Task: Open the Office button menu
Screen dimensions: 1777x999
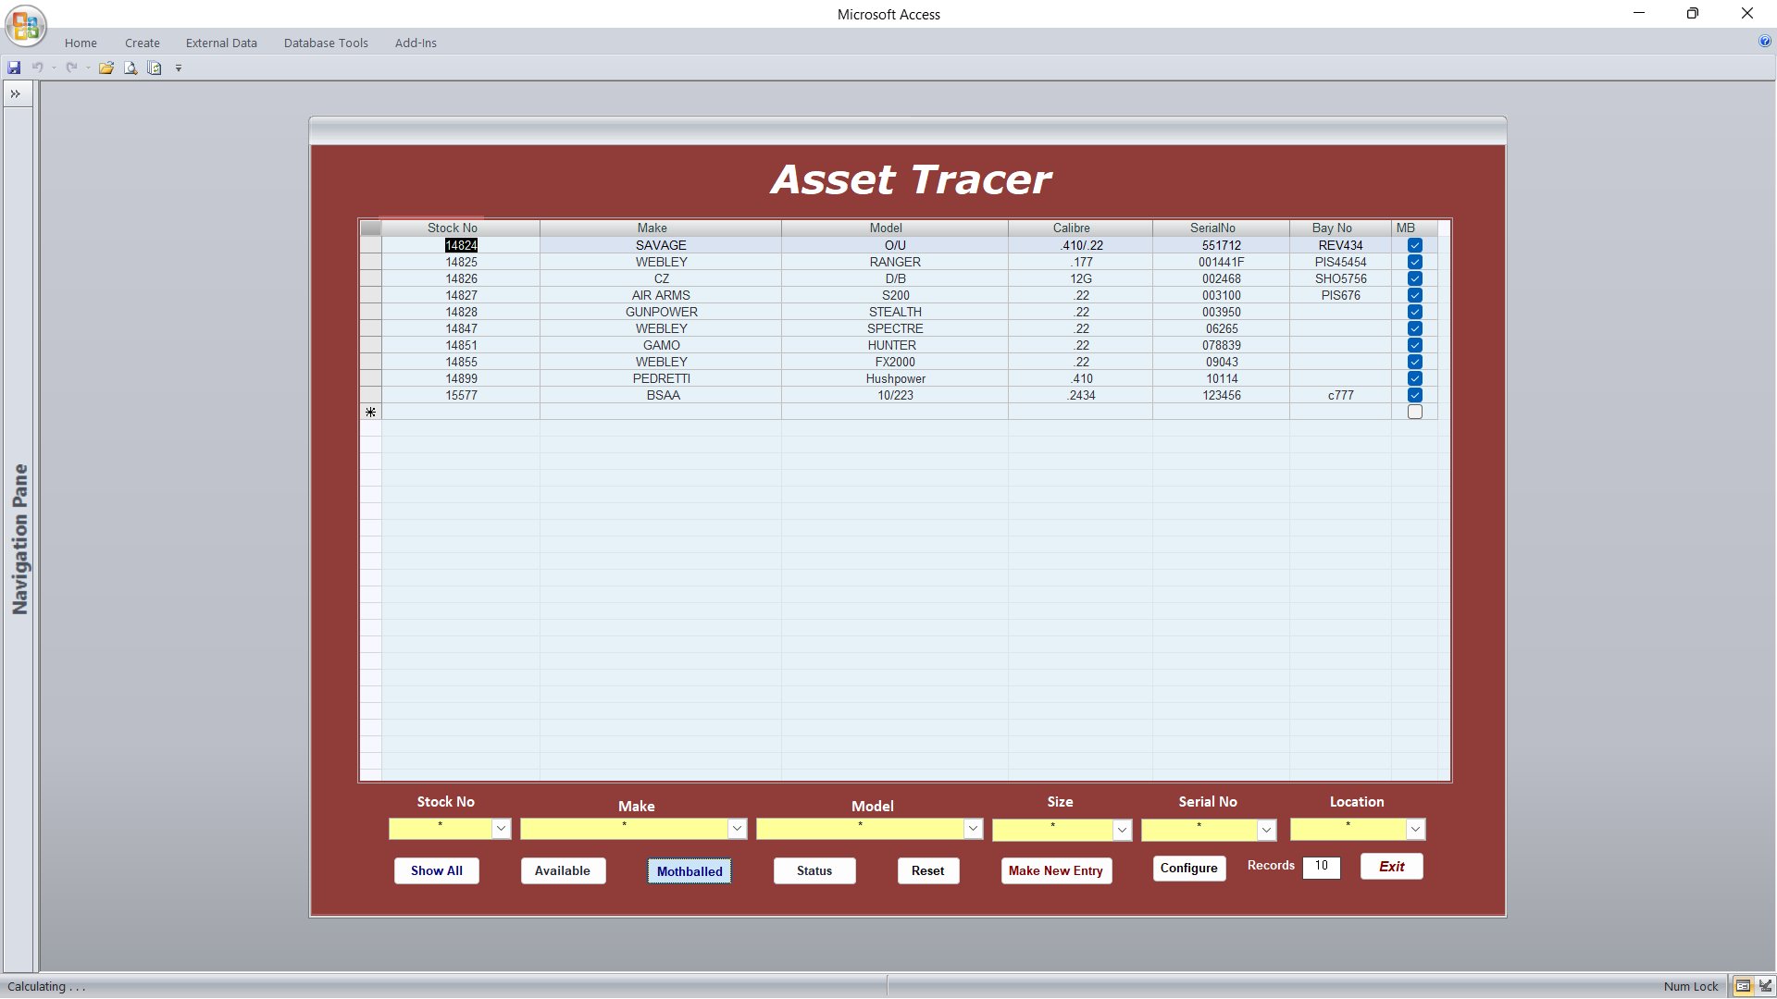Action: [26, 25]
